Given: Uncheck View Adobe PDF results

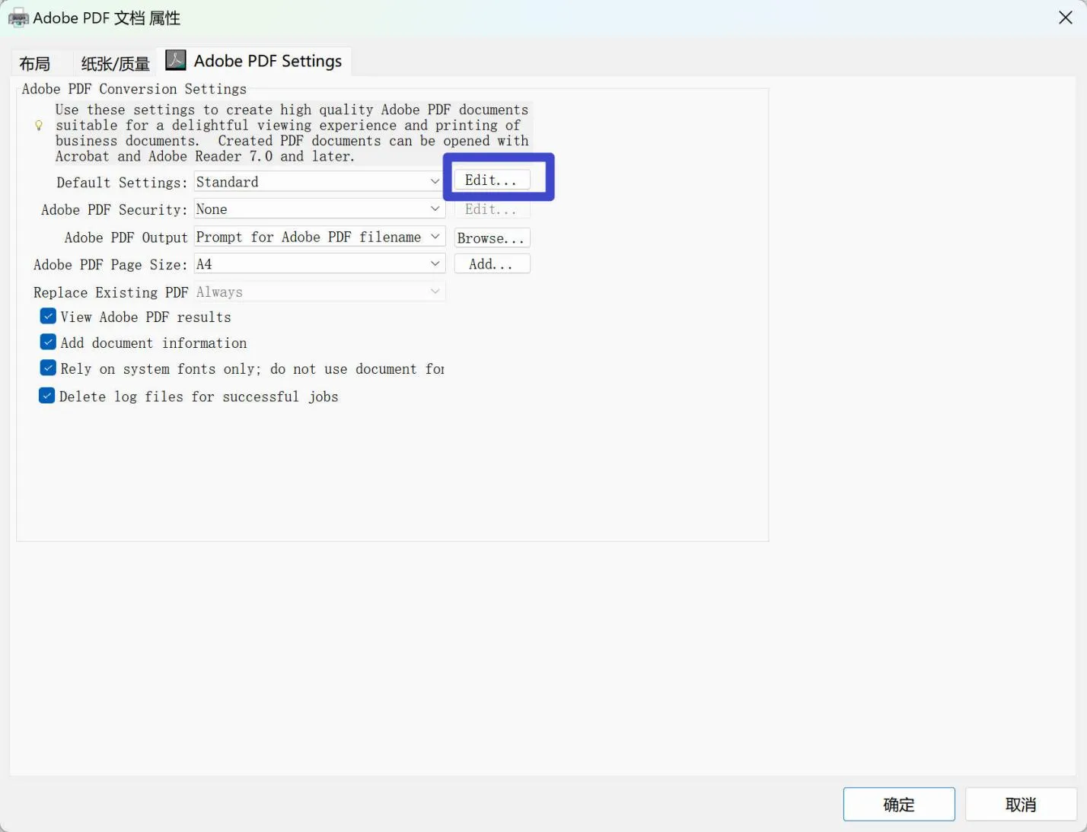Looking at the screenshot, I should (47, 316).
